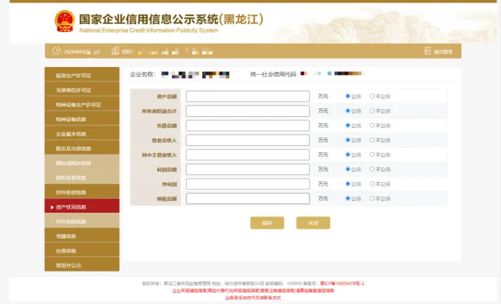Image resolution: width=501 pixels, height=304 pixels.
Task: Select 不公示 for 其中主营业收入
Action: 372,155
